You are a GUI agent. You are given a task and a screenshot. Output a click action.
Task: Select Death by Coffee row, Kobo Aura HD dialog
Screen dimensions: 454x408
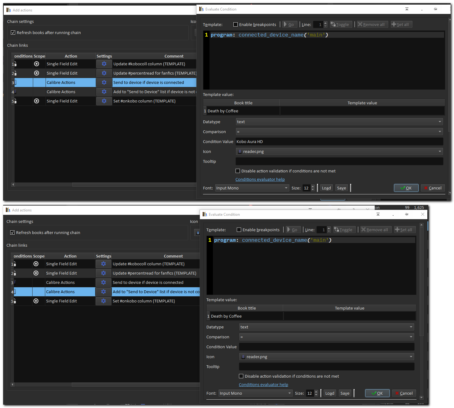tap(324, 111)
